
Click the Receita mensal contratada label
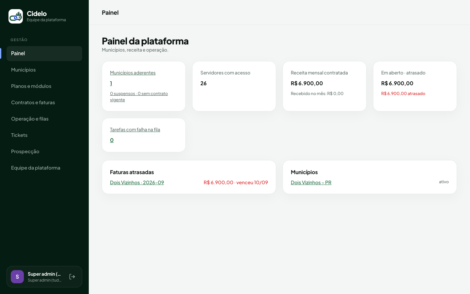[x=319, y=73]
